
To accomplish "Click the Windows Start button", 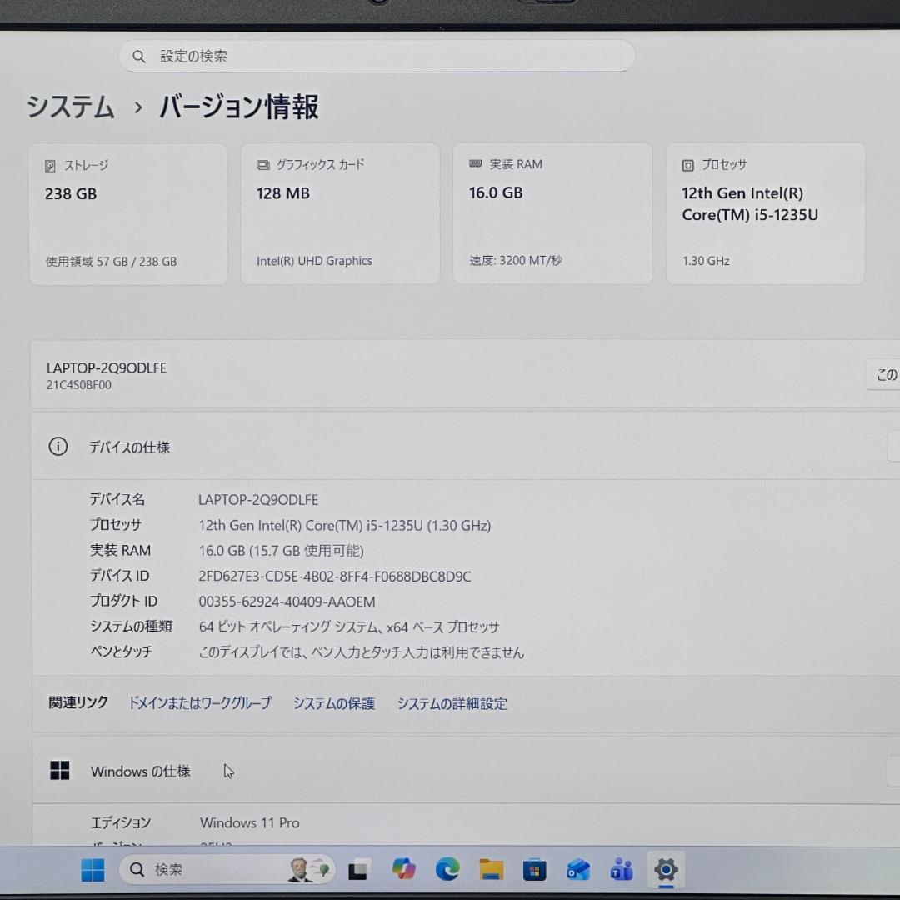I will coord(92,869).
